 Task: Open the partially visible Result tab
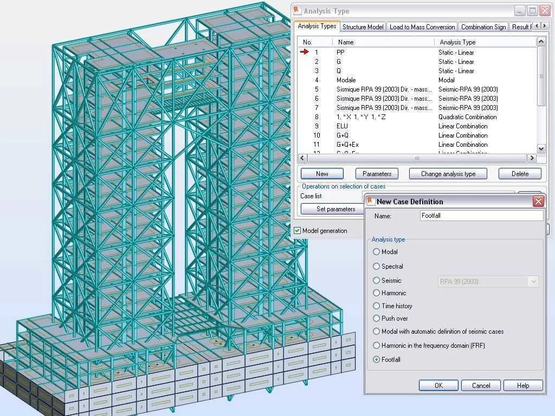[521, 27]
